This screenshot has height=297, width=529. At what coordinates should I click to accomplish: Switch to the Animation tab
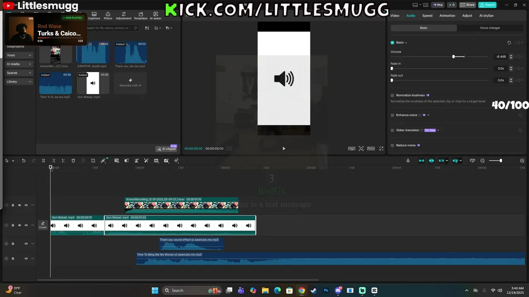coord(447,16)
